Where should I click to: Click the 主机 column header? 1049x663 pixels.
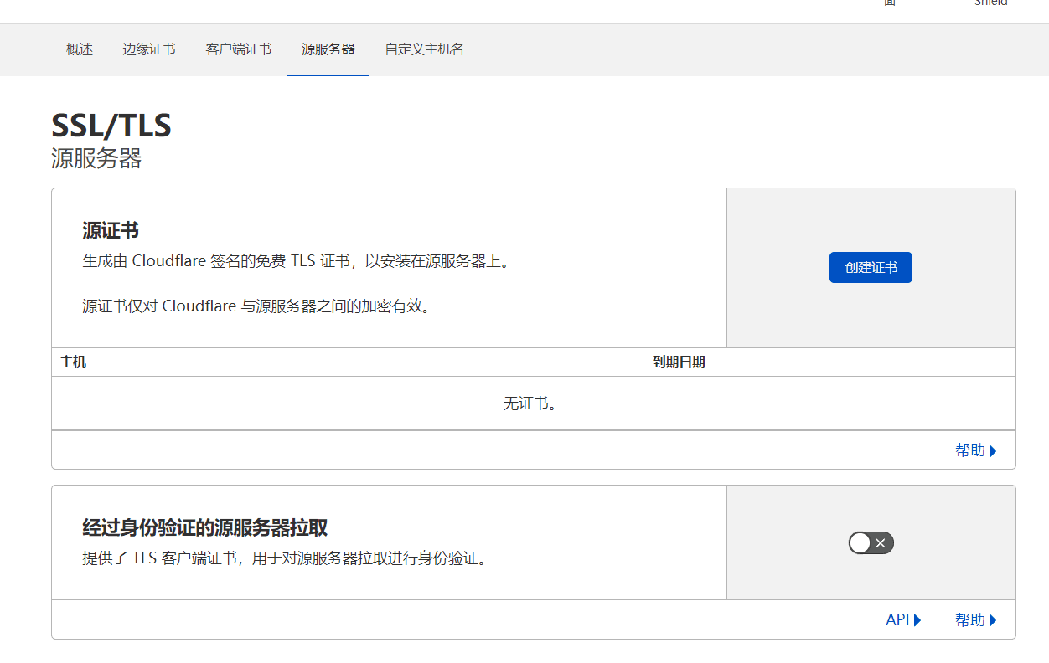(x=73, y=362)
